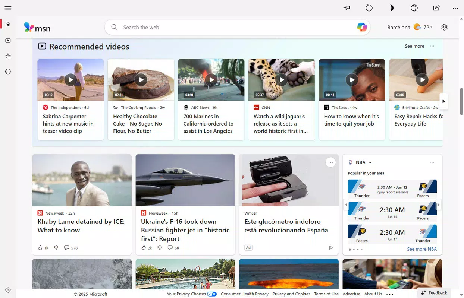Image resolution: width=464 pixels, height=298 pixels.
Task: Play the Sabrina Carpenter video
Action: point(70,80)
